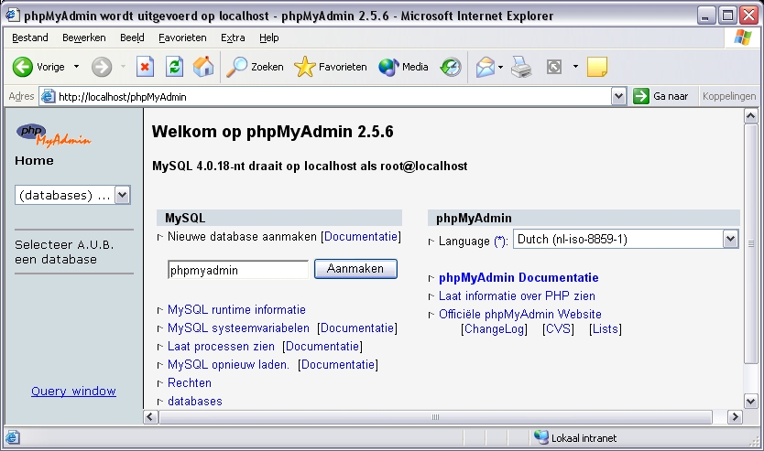Image resolution: width=764 pixels, height=451 pixels.
Task: Click the vertical scrollbar down arrow
Action: 751,402
